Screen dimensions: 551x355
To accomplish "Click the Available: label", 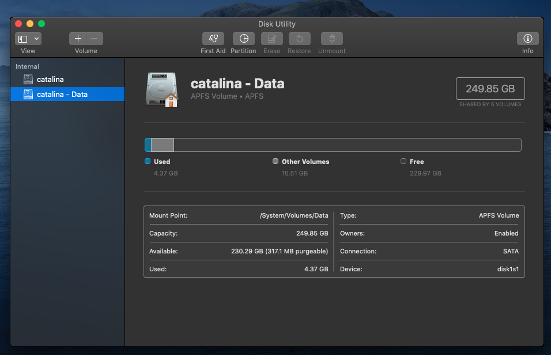I will click(164, 251).
